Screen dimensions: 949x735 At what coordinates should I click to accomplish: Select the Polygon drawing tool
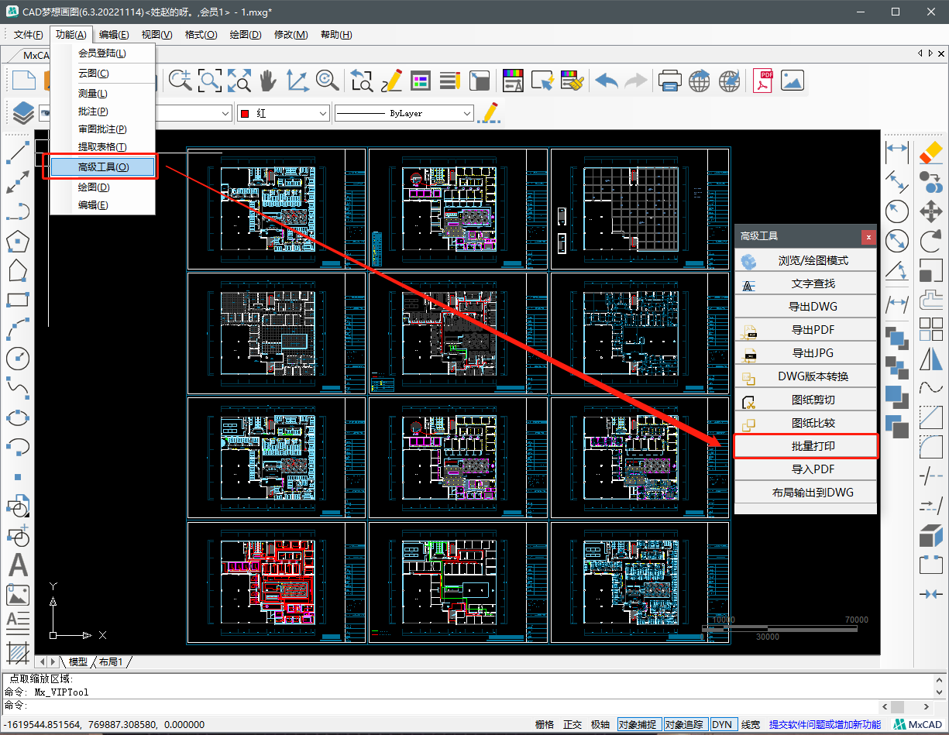point(18,241)
